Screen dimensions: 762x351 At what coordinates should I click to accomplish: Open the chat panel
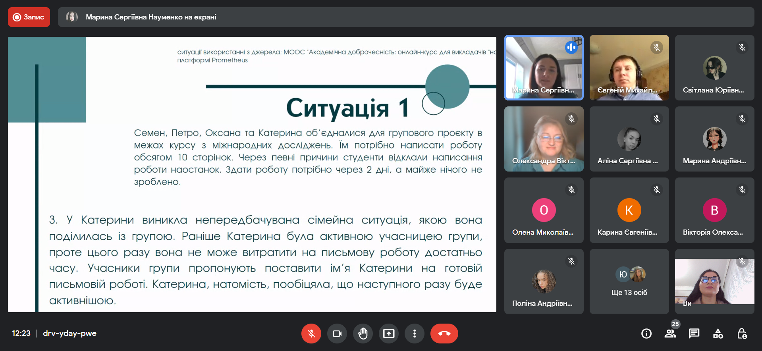694,334
